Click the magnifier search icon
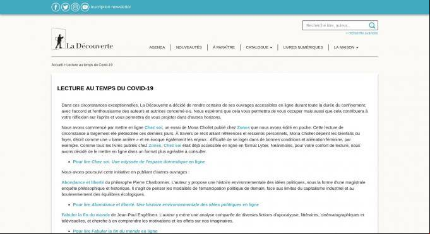430x234 pixels. click(x=372, y=25)
